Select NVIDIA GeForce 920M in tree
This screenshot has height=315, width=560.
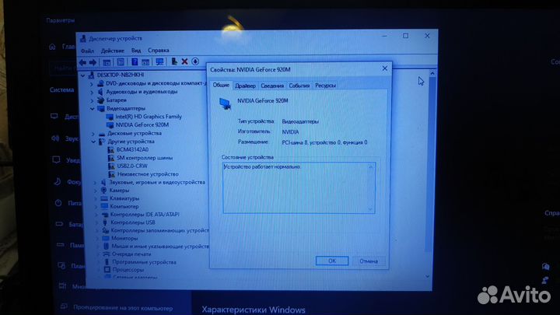click(x=142, y=124)
